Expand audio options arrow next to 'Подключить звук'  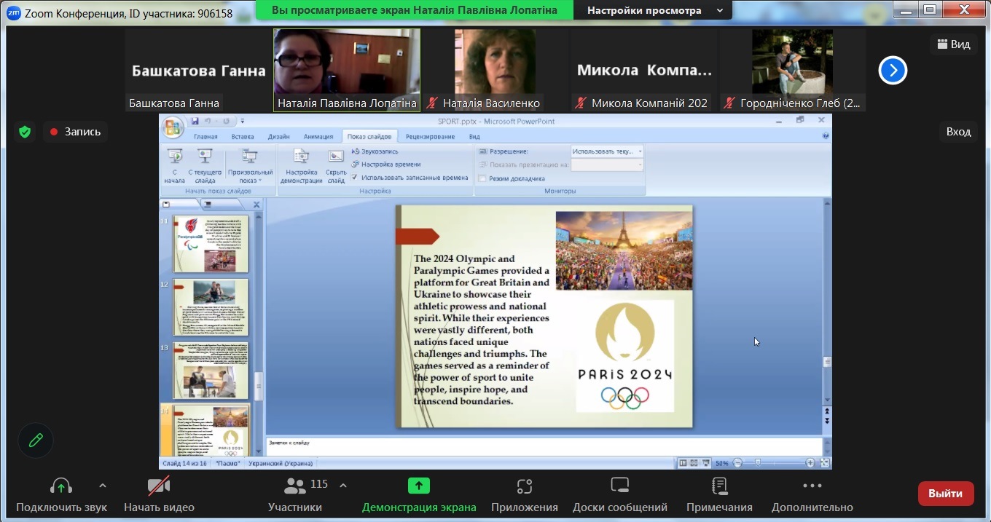point(103,486)
